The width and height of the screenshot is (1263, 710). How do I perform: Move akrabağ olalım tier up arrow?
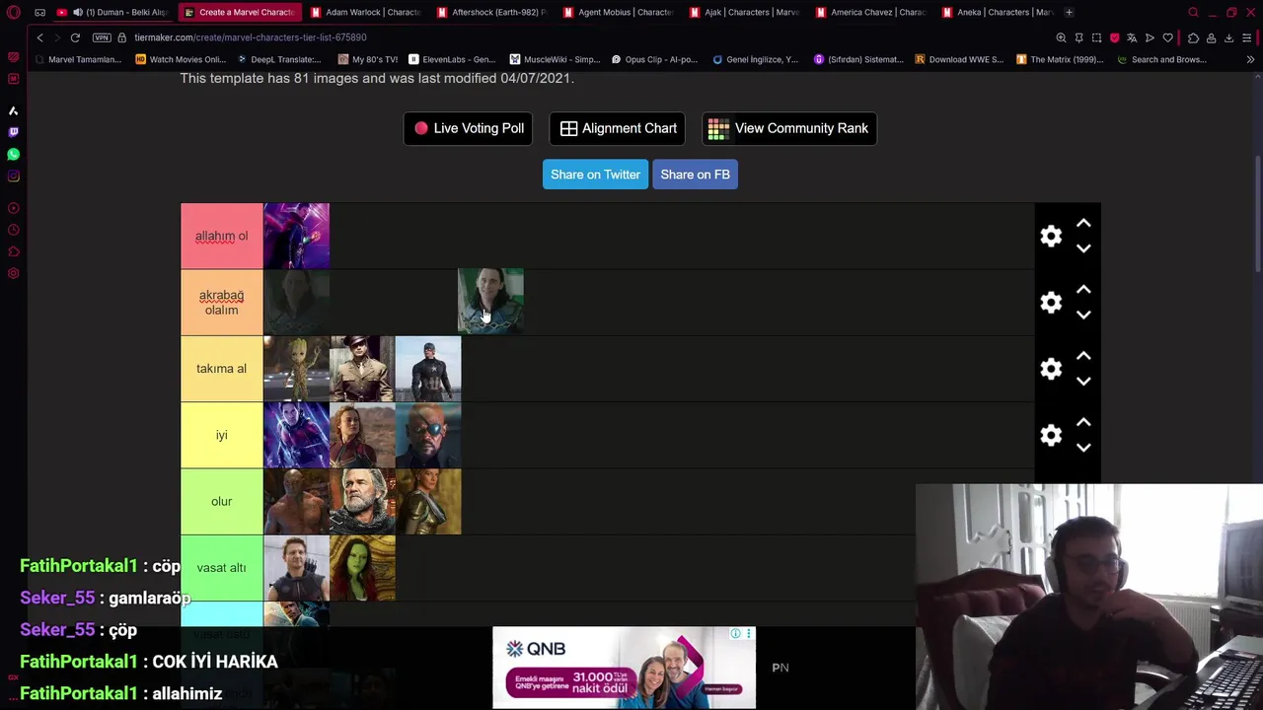click(1083, 290)
